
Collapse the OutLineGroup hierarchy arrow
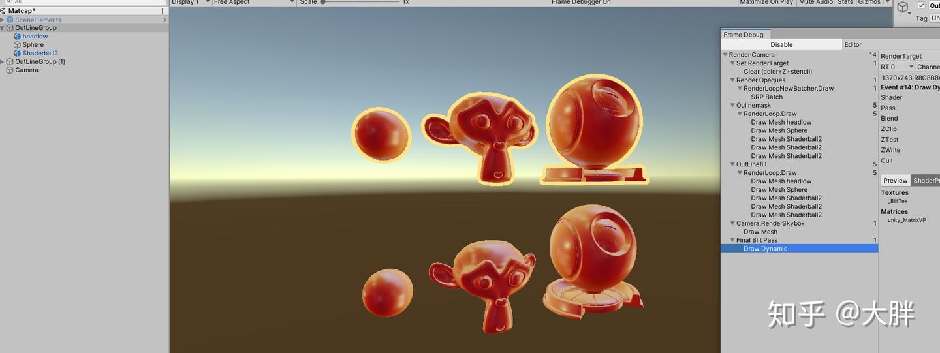click(x=3, y=28)
